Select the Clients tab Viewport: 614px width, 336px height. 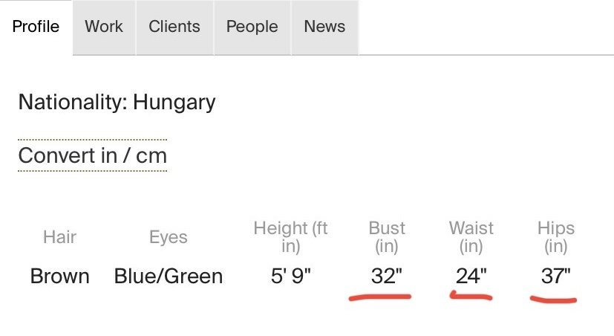point(174,27)
